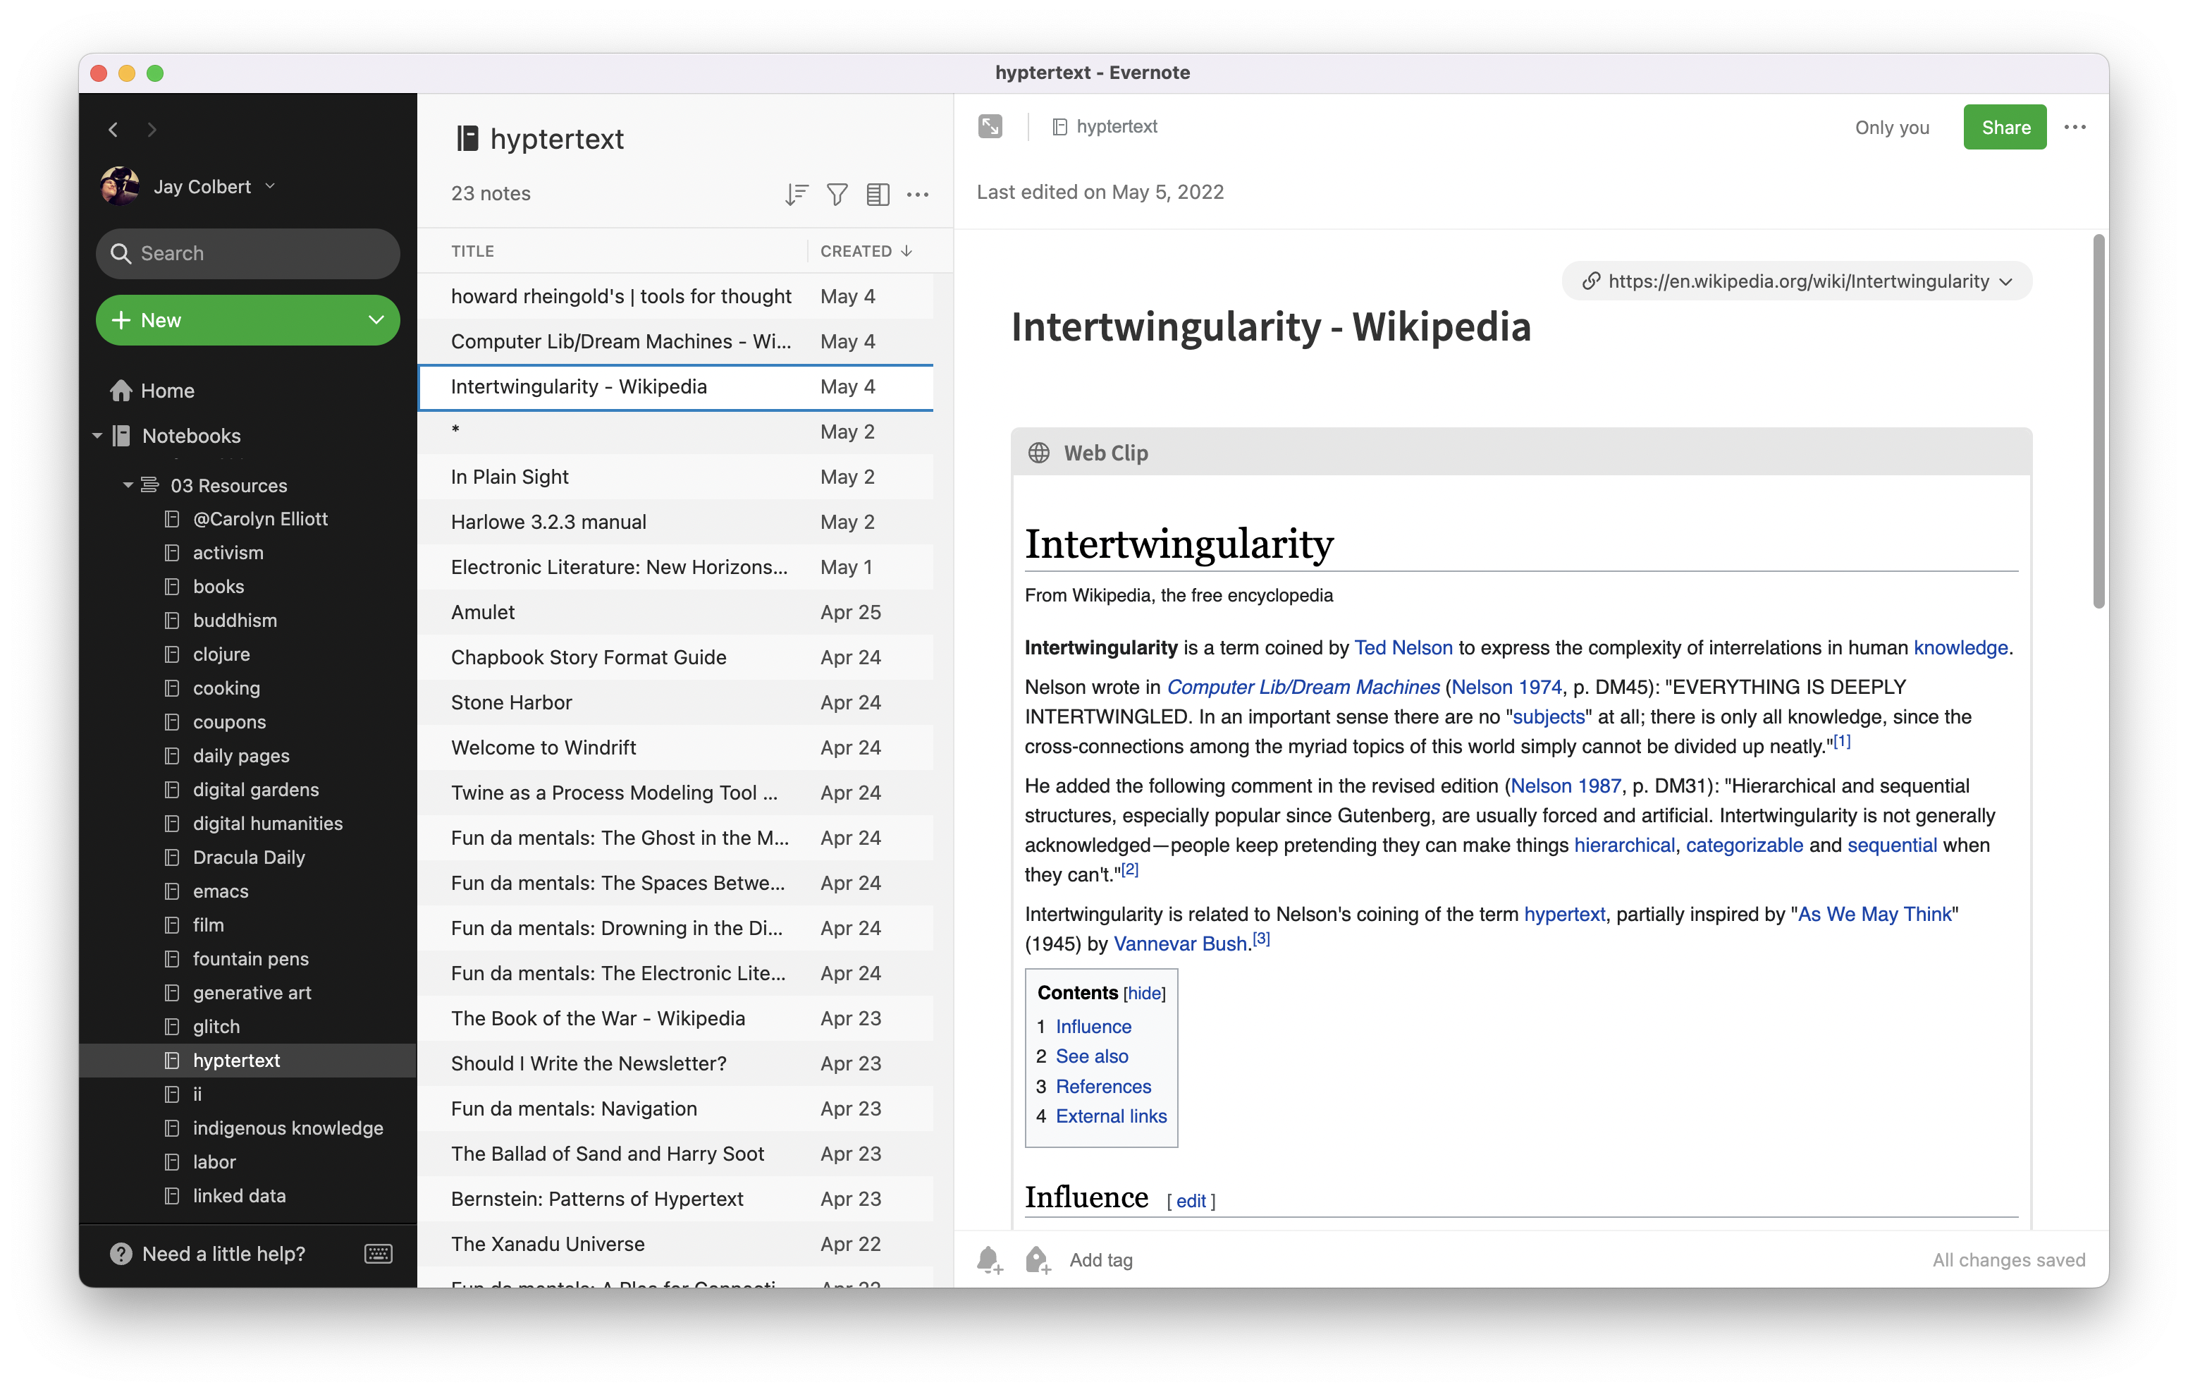The height and width of the screenshot is (1392, 2188).
Task: Click the sort icon in notes list
Action: coord(794,193)
